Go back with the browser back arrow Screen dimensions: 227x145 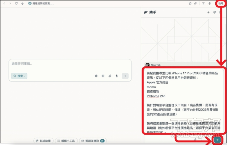(x=4, y=3)
